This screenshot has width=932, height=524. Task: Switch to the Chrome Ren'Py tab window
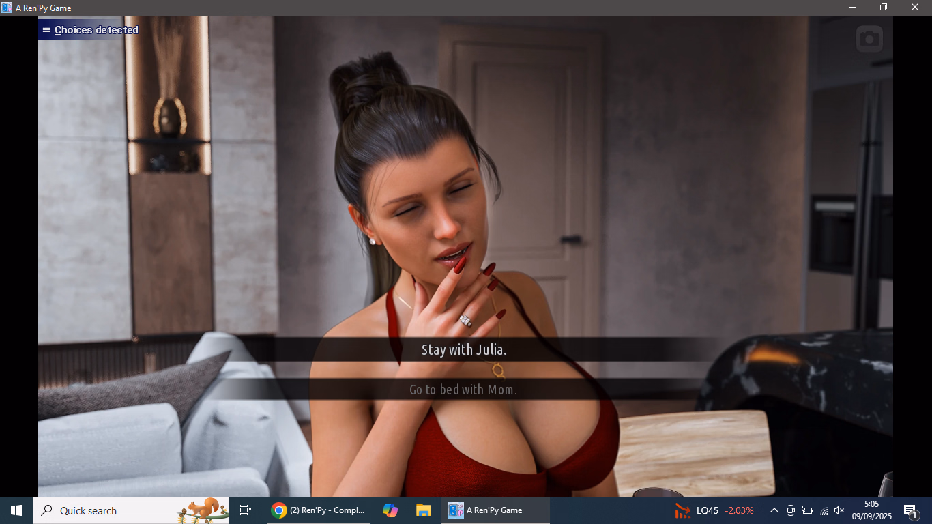pyautogui.click(x=319, y=510)
